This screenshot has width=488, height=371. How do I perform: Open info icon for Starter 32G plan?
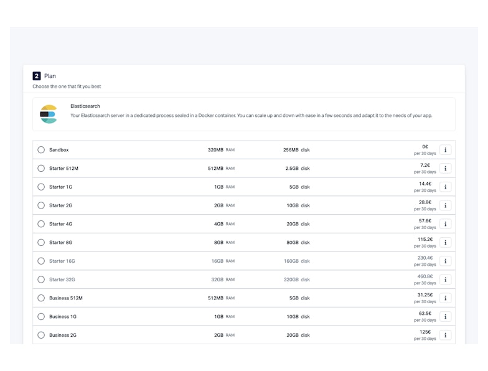click(x=445, y=279)
